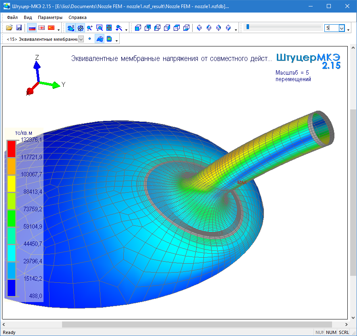Image resolution: width=357 pixels, height=336 pixels.
Task: Set front view using the front-face cube
Action: pos(138,28)
